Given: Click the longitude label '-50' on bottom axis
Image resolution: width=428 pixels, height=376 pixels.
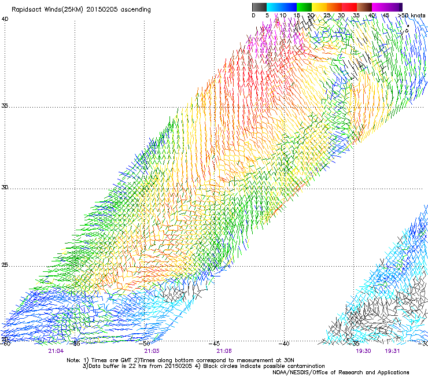Looking at the screenshot, I should [145, 344].
